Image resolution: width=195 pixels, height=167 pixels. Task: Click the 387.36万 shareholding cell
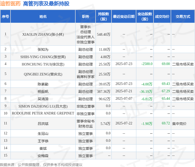(x=104, y=92)
